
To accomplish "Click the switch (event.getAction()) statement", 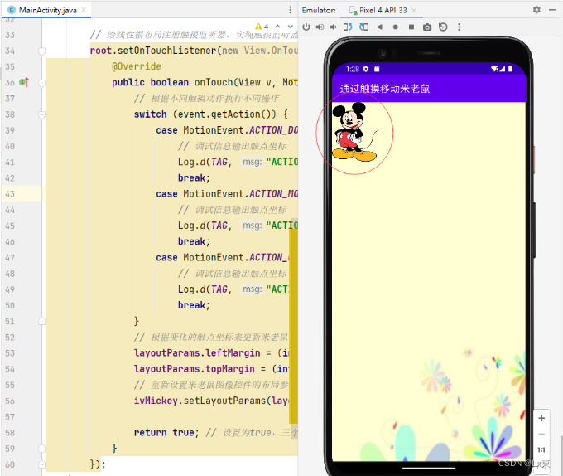I will pos(211,114).
